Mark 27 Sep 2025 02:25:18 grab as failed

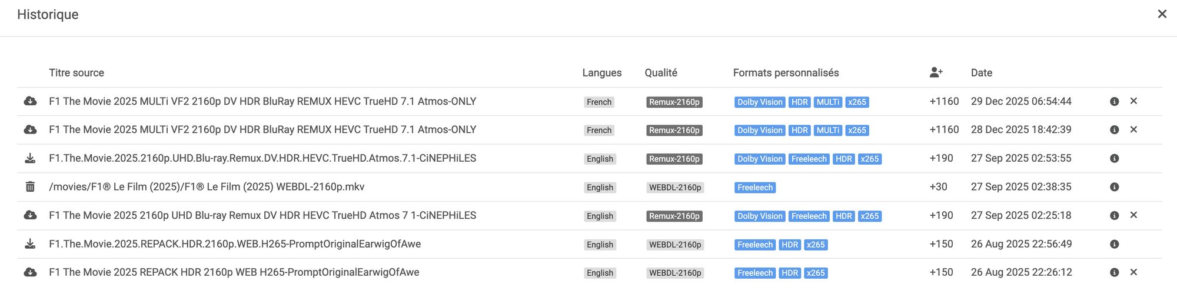click(1133, 215)
